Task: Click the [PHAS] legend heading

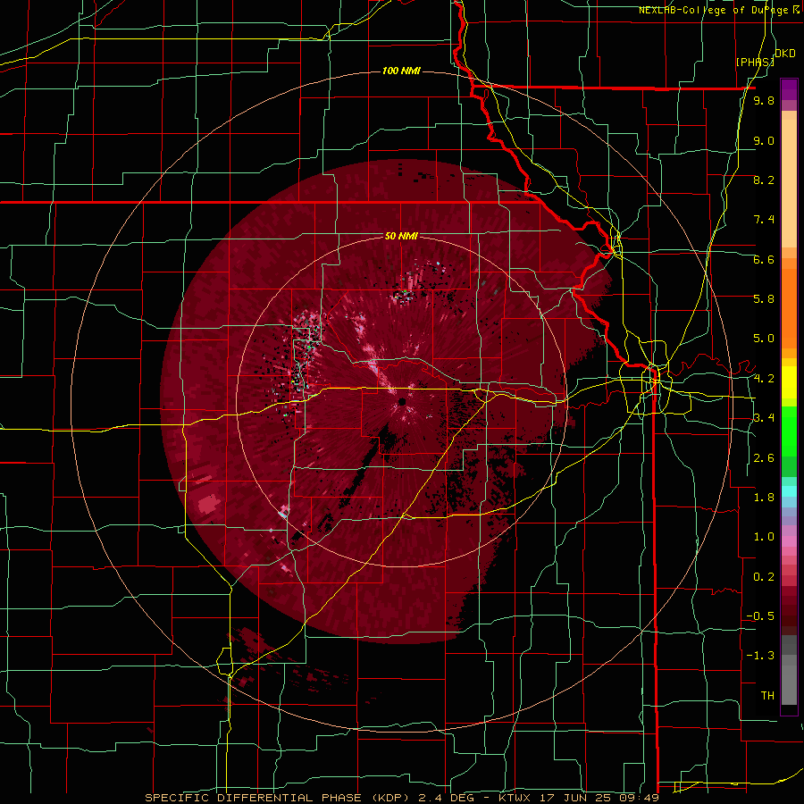Action: click(755, 62)
